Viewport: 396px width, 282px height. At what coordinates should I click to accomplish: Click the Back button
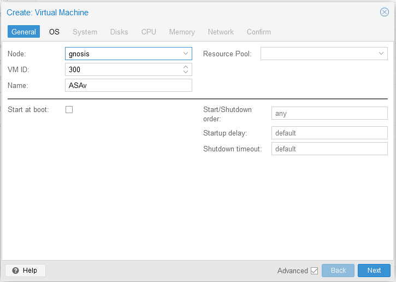tap(338, 271)
